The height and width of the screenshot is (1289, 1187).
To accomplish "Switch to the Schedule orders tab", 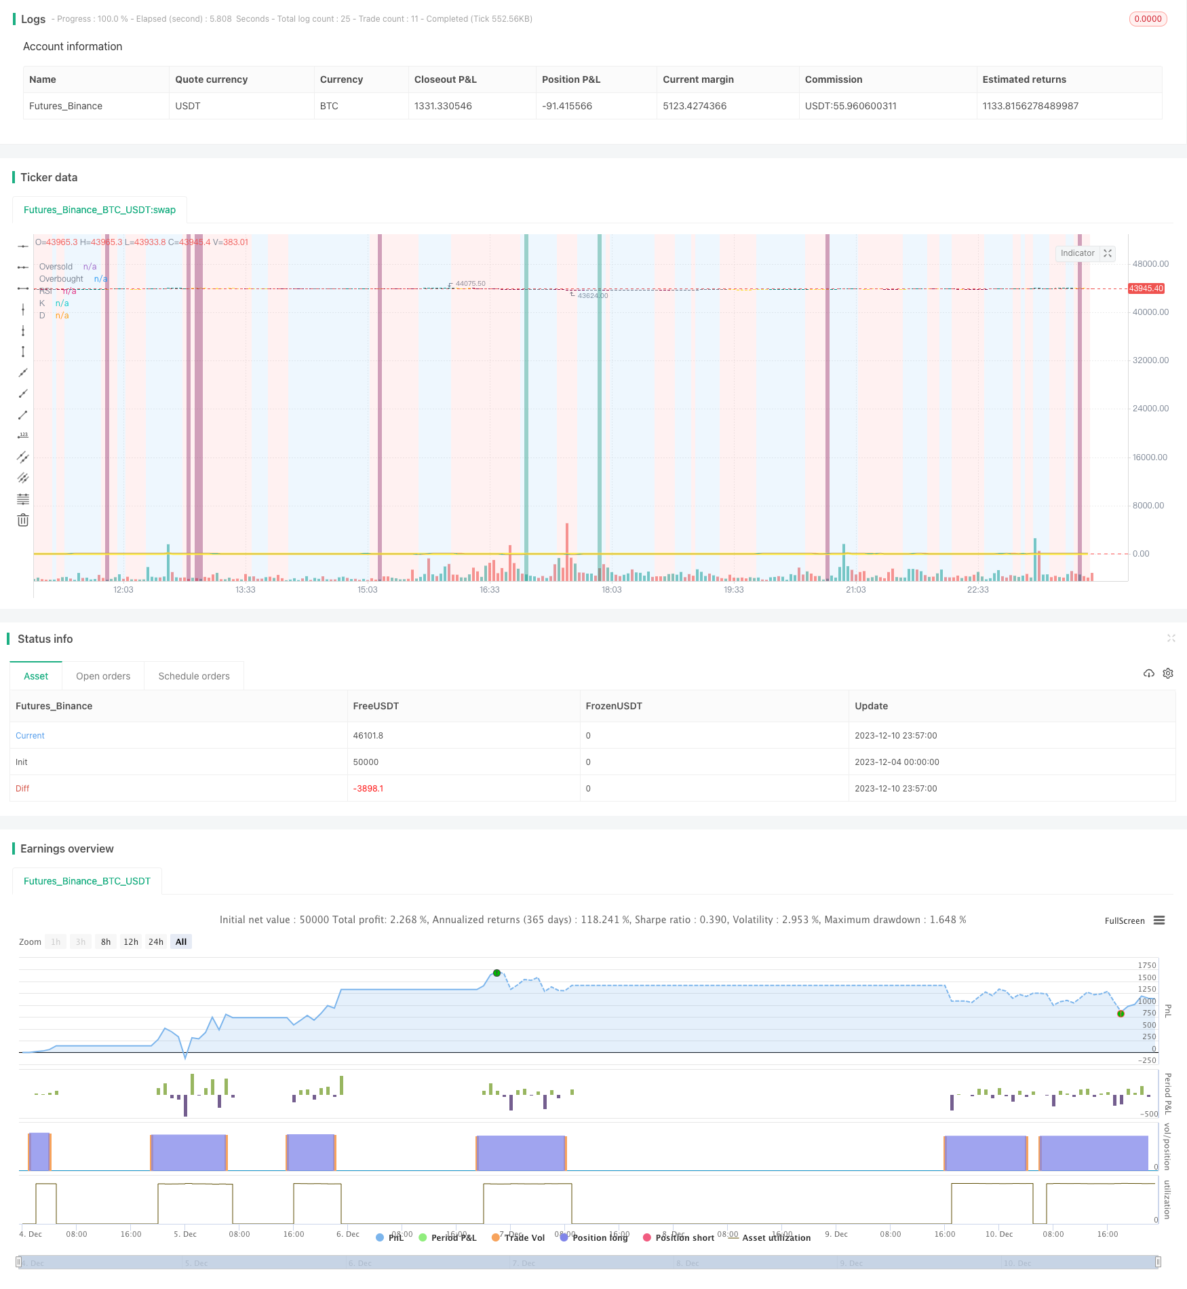I will click(x=194, y=676).
